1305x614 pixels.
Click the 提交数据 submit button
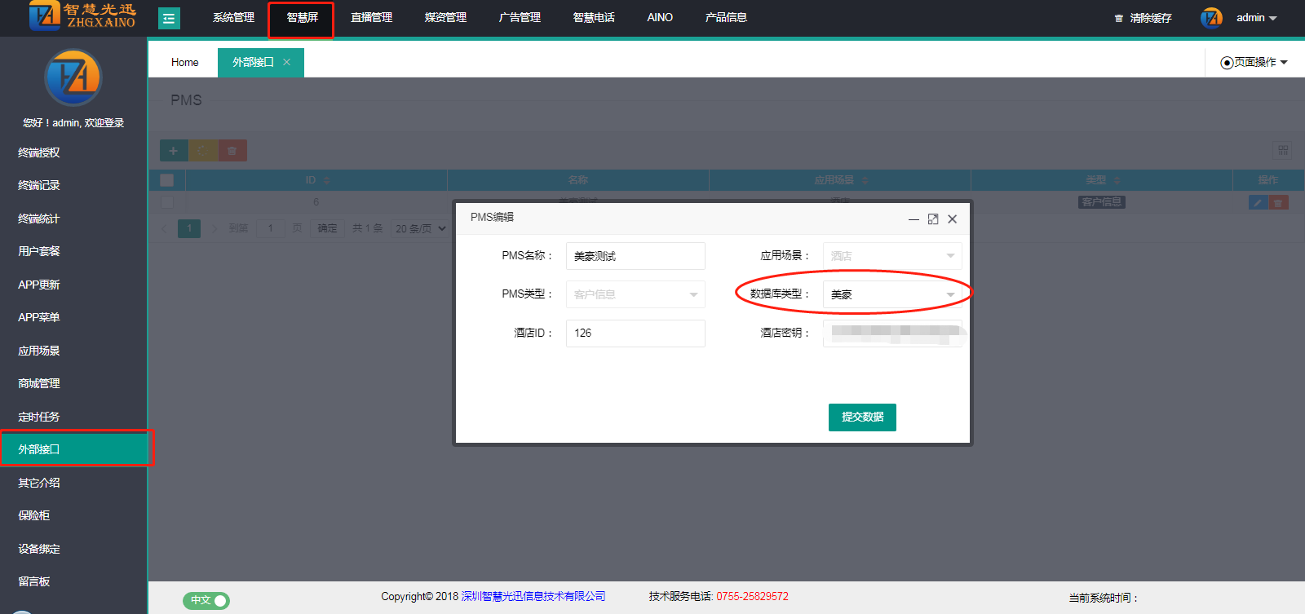(862, 417)
